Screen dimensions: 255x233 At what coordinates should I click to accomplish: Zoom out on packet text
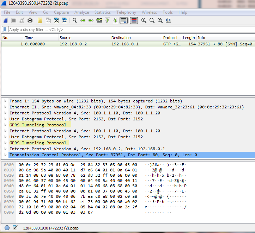pyautogui.click(x=152, y=21)
